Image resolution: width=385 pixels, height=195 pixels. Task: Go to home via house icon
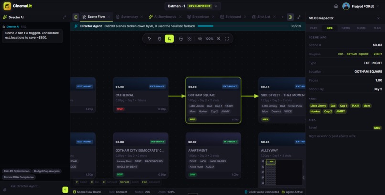(x=336, y=6)
